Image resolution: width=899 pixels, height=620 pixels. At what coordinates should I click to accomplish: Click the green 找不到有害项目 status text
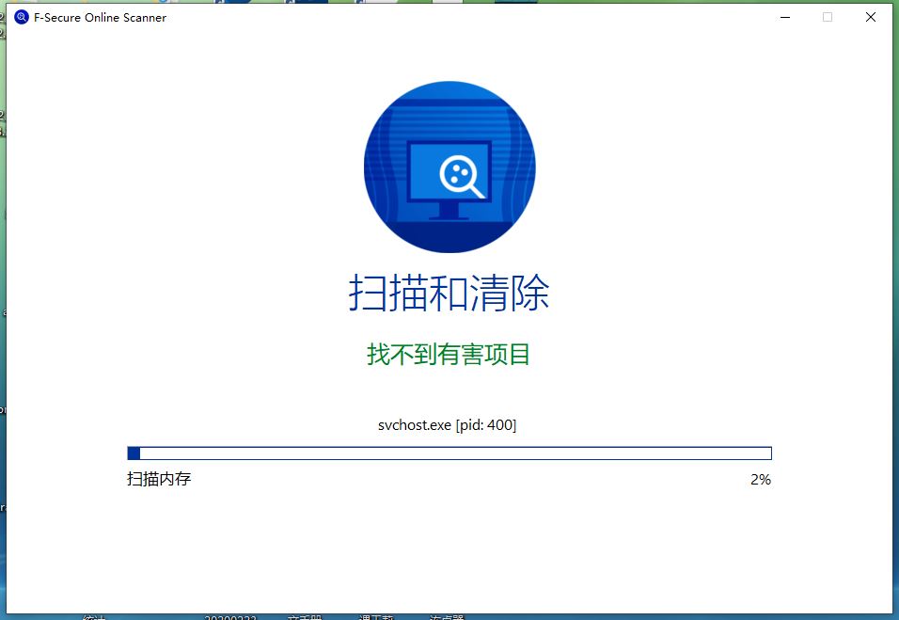(x=449, y=354)
